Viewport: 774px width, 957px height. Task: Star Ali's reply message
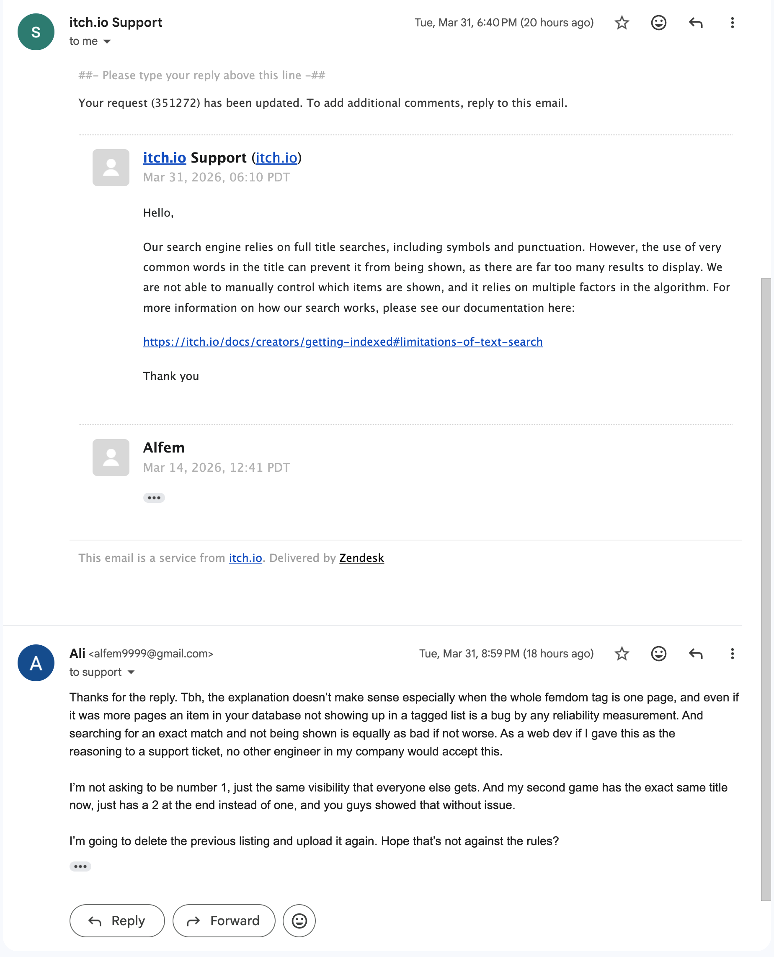click(622, 654)
